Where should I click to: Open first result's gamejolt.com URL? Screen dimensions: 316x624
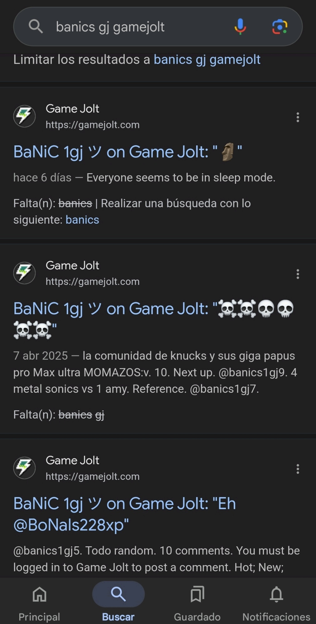[92, 125]
